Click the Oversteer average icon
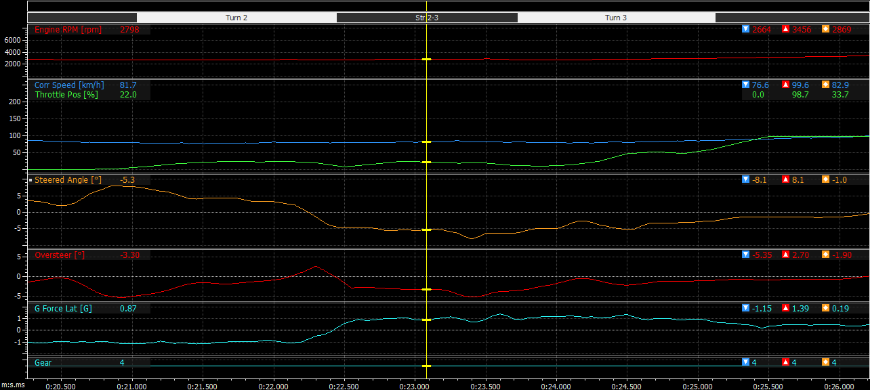 [x=825, y=255]
